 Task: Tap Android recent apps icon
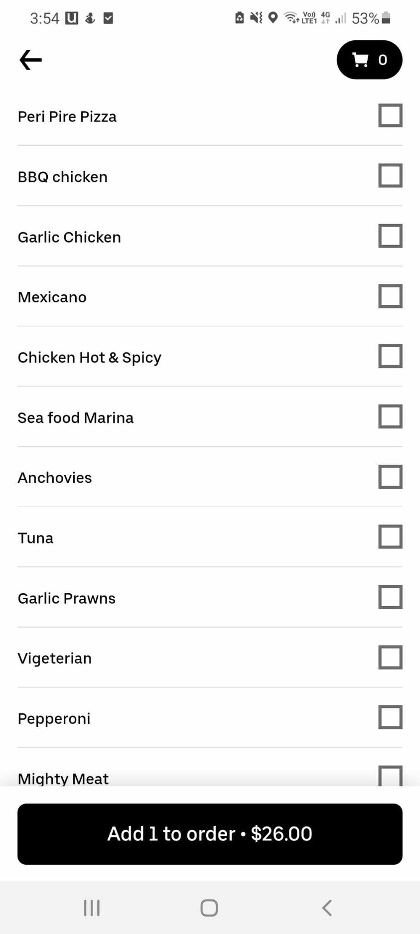tap(92, 908)
